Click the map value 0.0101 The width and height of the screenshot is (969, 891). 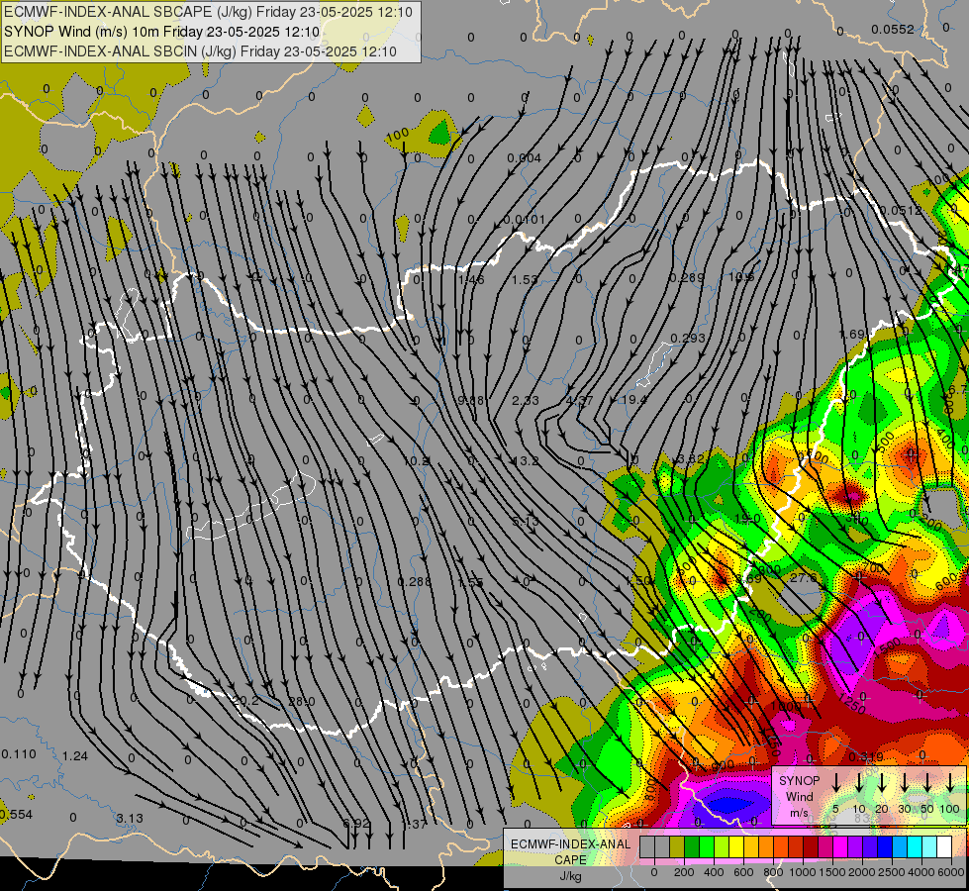(x=524, y=220)
